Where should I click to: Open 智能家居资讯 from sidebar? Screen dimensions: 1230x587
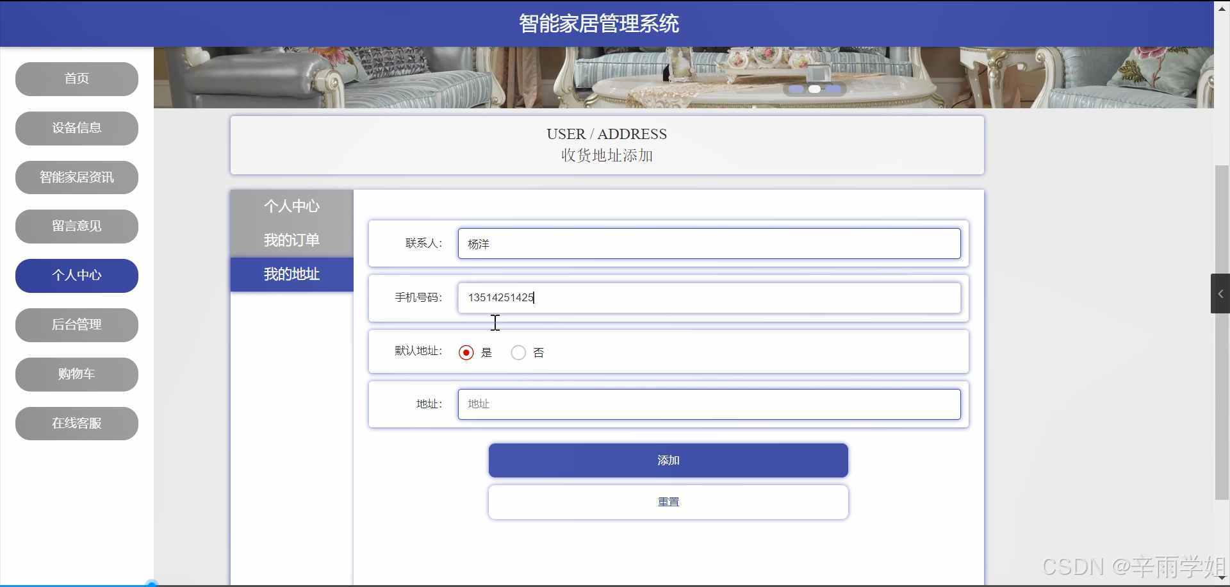pos(76,178)
